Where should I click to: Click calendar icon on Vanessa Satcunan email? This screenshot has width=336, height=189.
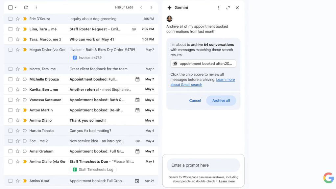coord(137,100)
